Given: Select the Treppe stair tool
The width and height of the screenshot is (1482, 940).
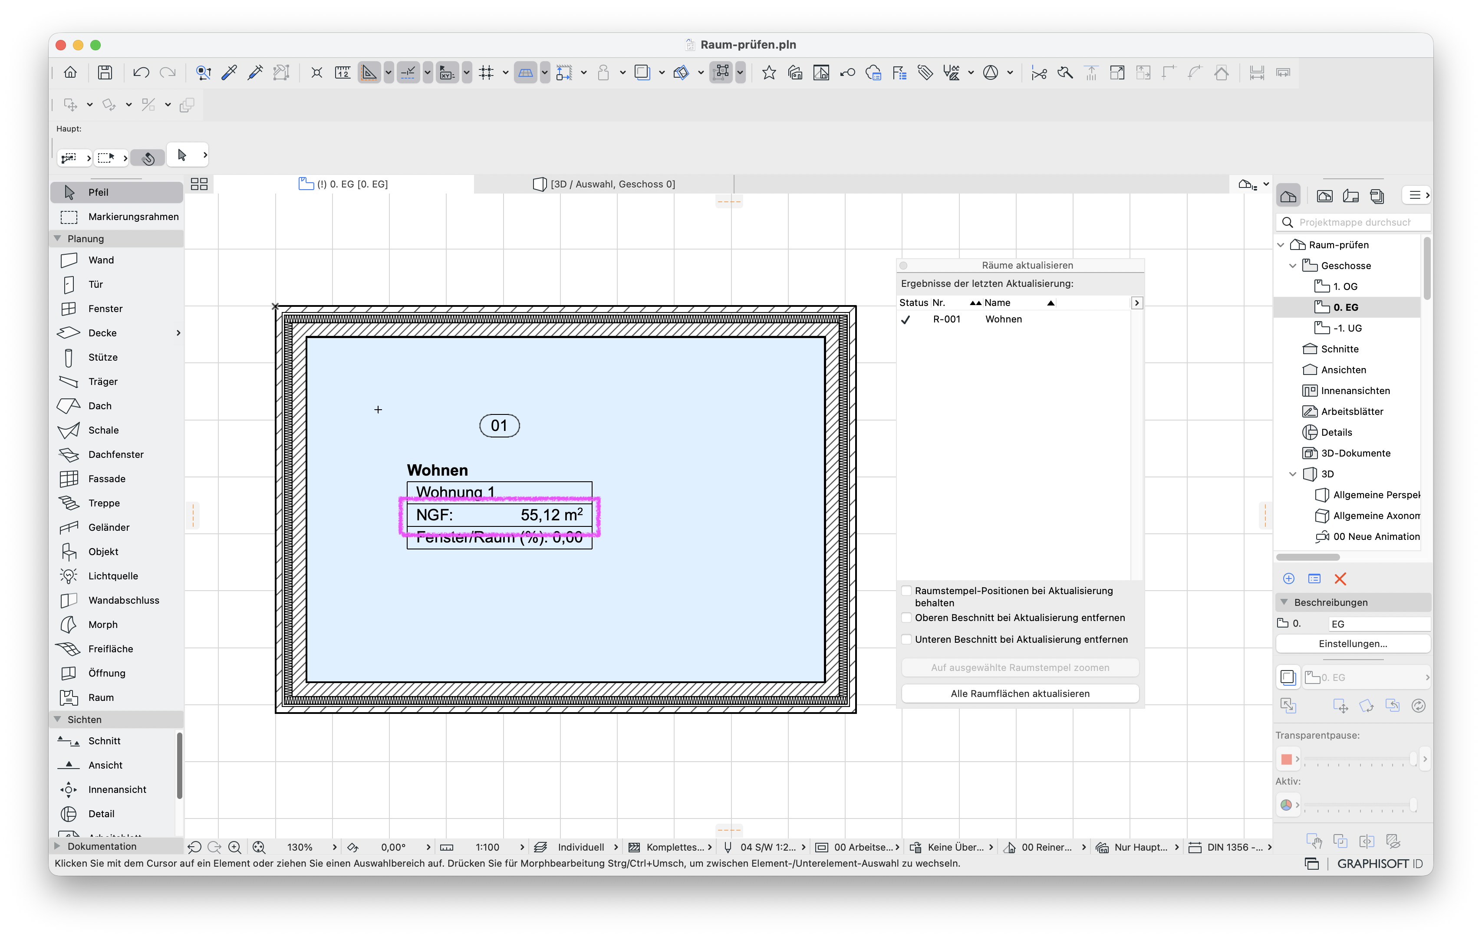Looking at the screenshot, I should point(117,503).
